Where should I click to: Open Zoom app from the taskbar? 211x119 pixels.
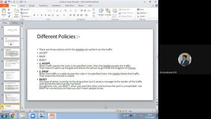[x=33, y=116]
